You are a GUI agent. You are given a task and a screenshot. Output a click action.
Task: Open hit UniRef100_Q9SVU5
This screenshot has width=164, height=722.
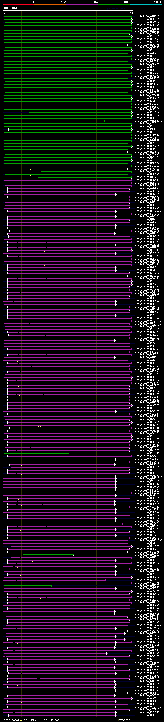(x=147, y=146)
